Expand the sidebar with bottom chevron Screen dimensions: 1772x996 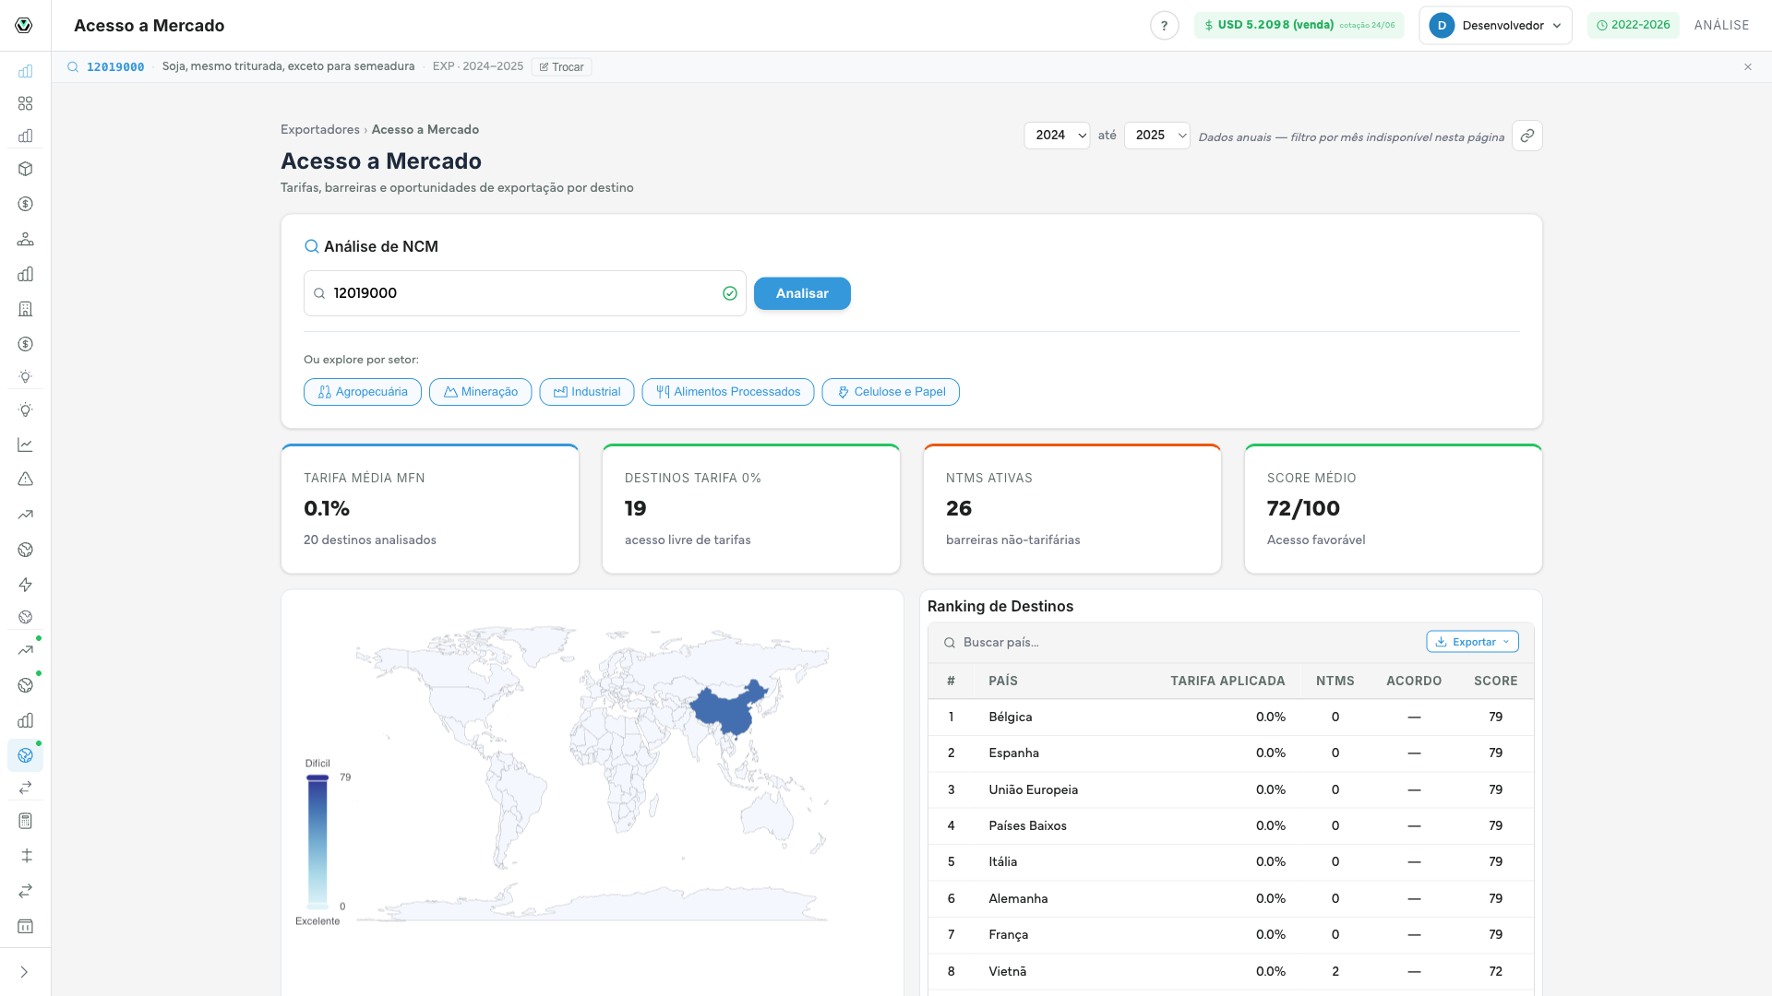tap(25, 972)
